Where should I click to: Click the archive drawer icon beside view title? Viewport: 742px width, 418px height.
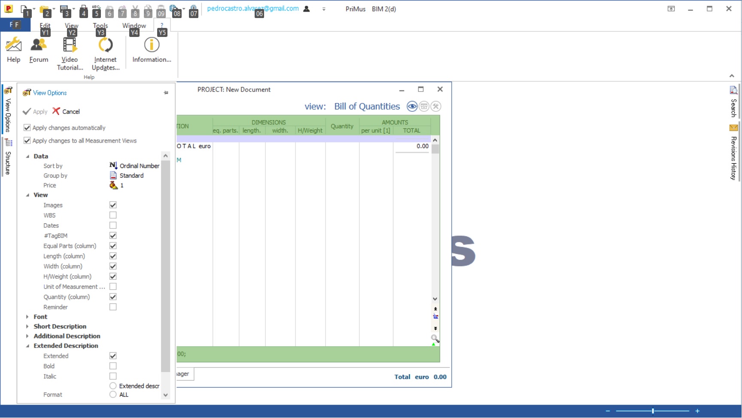(424, 107)
